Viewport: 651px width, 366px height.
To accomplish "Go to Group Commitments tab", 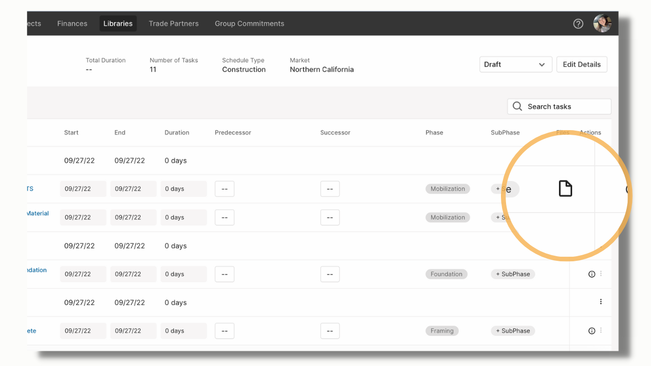I will (x=249, y=23).
